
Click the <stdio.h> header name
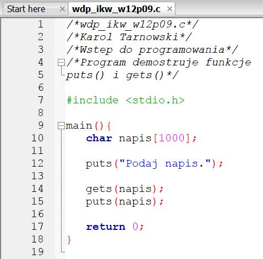click(x=155, y=100)
